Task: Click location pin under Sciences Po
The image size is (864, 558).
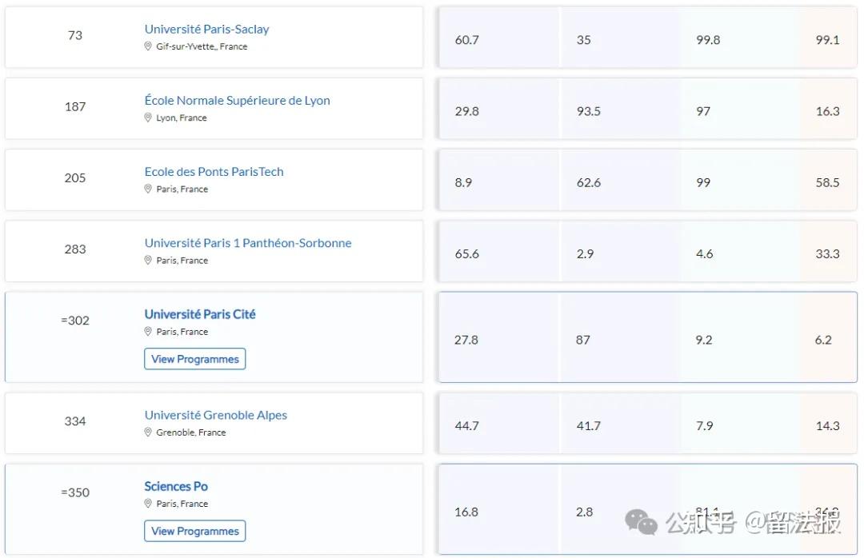Action: point(148,504)
